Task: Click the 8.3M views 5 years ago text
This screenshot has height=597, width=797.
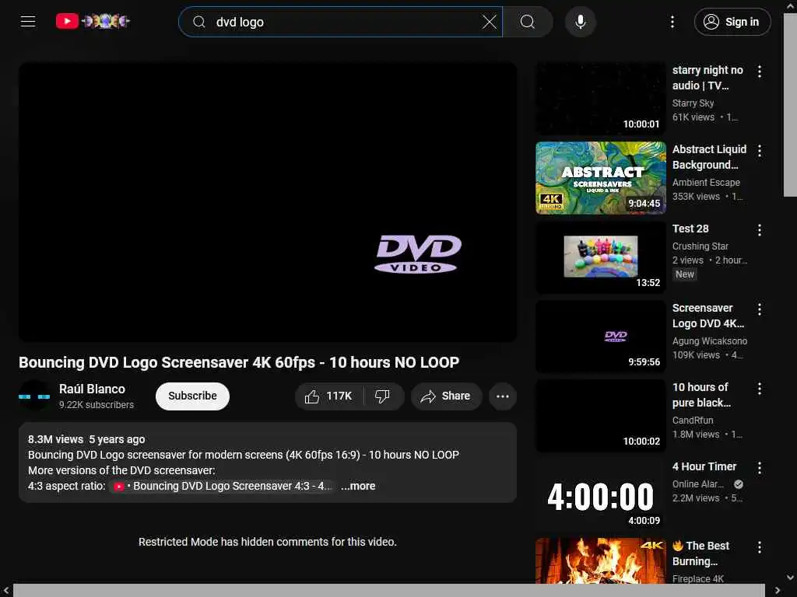Action: coord(86,439)
